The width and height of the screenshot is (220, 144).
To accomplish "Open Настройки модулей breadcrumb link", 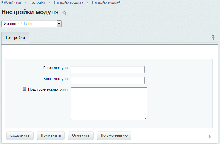I will (106, 2).
